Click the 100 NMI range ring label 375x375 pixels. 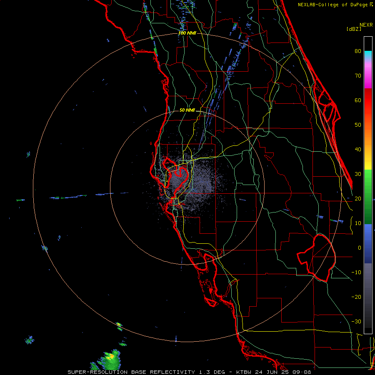coord(187,33)
